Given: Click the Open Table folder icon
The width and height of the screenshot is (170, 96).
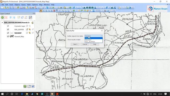Looking at the screenshot, I should point(5,8).
